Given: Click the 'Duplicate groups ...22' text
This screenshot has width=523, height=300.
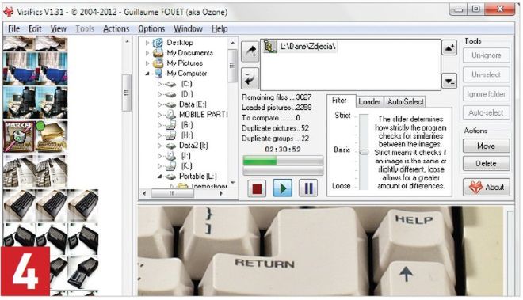Looking at the screenshot, I should (275, 139).
